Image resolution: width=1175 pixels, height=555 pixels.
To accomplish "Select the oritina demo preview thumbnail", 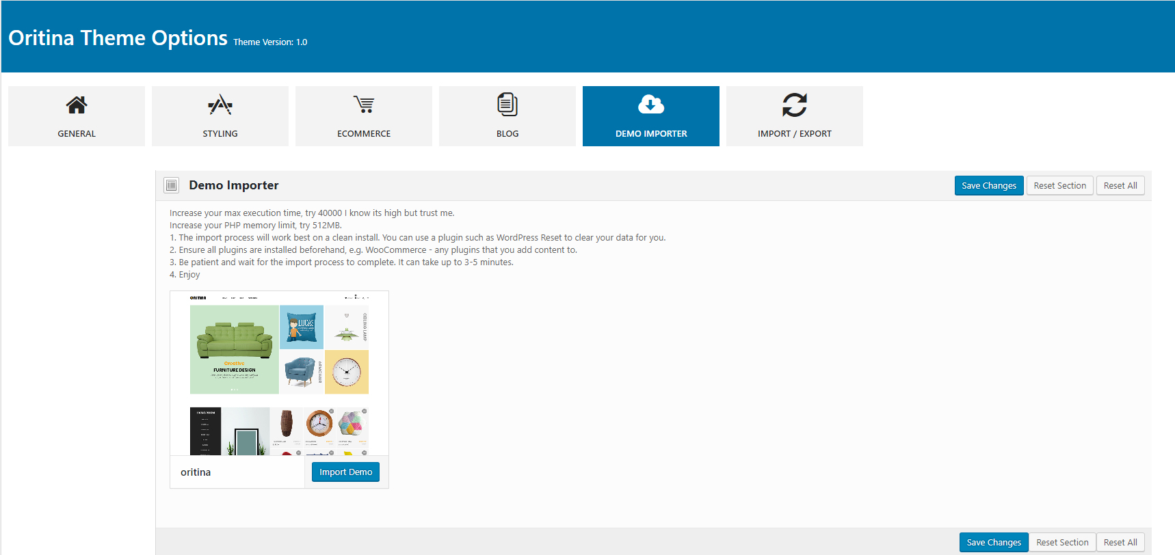I will (x=279, y=373).
